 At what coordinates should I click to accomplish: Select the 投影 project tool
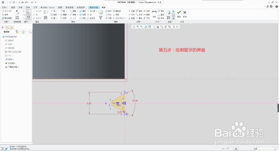pos(83,18)
